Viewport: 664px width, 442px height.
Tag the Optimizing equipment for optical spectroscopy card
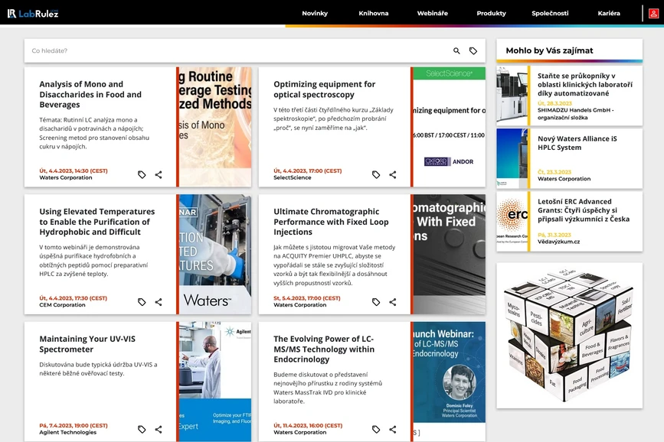coord(376,174)
